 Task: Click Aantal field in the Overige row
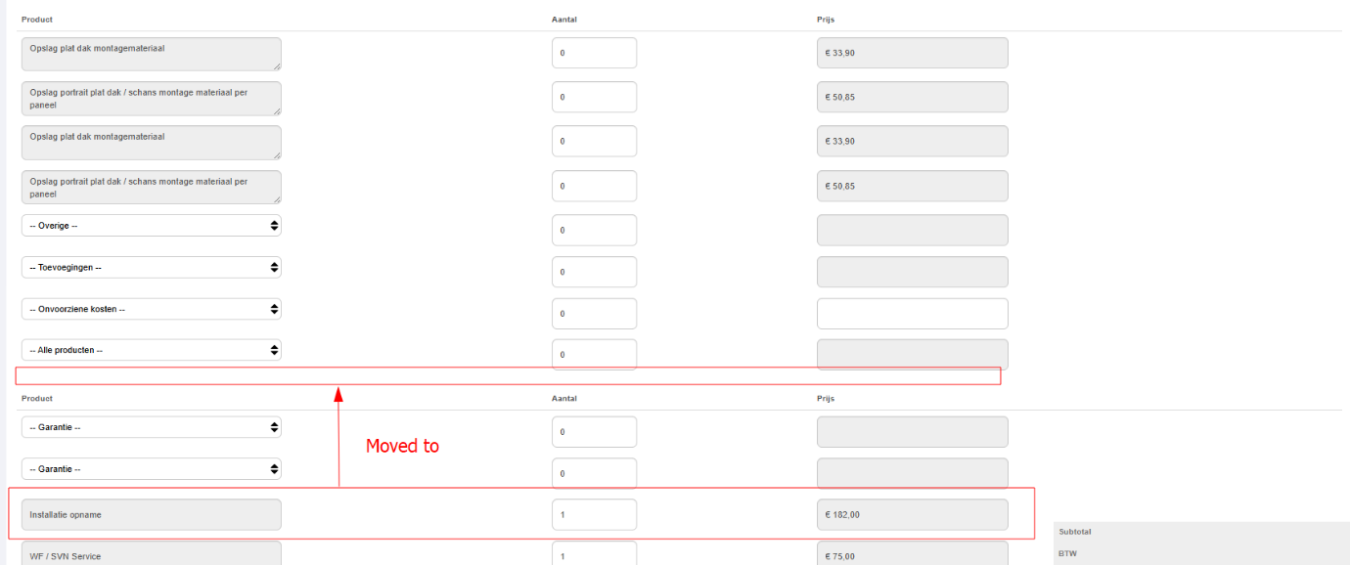594,231
